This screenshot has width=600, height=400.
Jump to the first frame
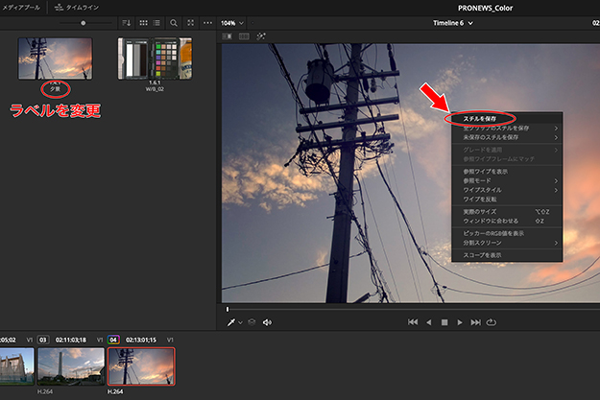coord(413,322)
